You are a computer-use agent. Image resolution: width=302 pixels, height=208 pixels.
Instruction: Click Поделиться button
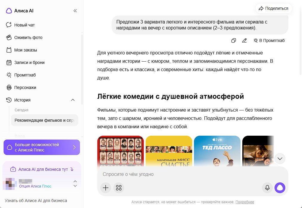(x=274, y=8)
